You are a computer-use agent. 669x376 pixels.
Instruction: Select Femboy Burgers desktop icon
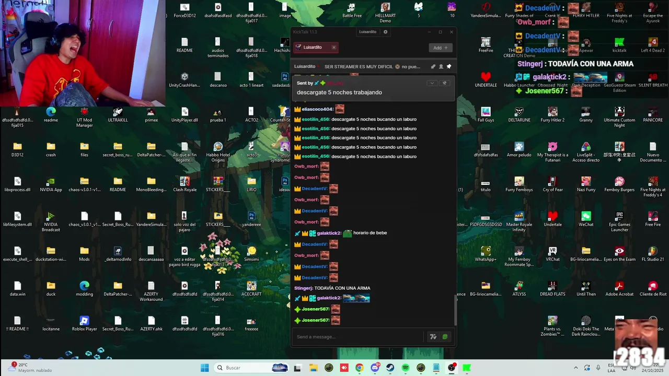coord(619,184)
